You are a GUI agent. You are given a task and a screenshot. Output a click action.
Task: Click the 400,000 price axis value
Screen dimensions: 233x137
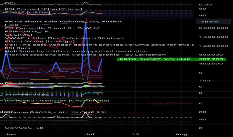tap(211, 64)
